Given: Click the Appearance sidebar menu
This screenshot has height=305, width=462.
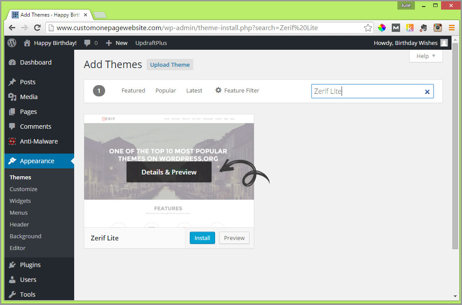Looking at the screenshot, I should click(x=39, y=161).
